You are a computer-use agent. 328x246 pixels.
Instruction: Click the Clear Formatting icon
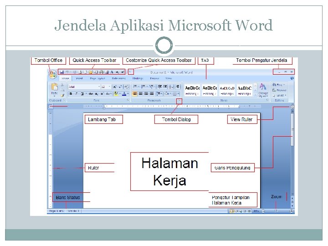(126, 87)
